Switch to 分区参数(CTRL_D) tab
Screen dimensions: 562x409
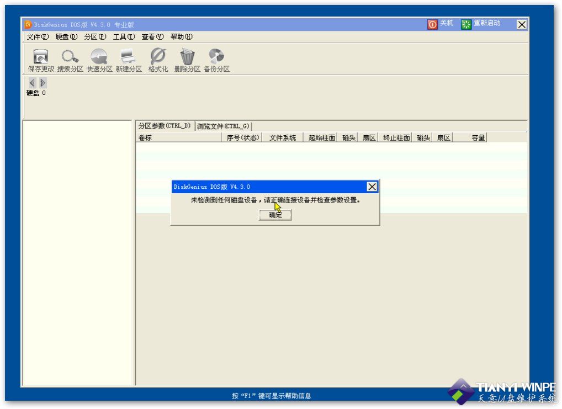[x=165, y=126]
